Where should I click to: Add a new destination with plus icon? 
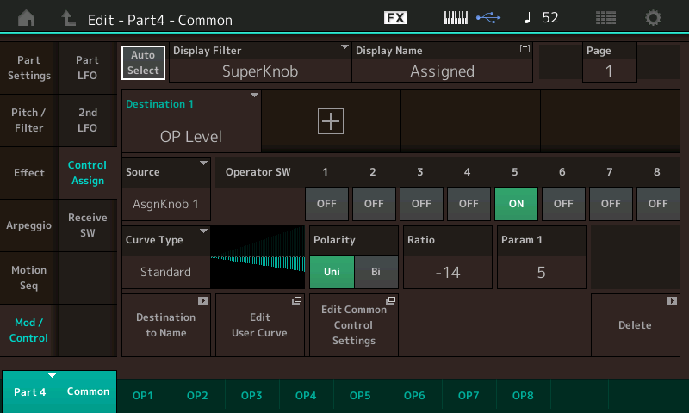click(x=331, y=121)
